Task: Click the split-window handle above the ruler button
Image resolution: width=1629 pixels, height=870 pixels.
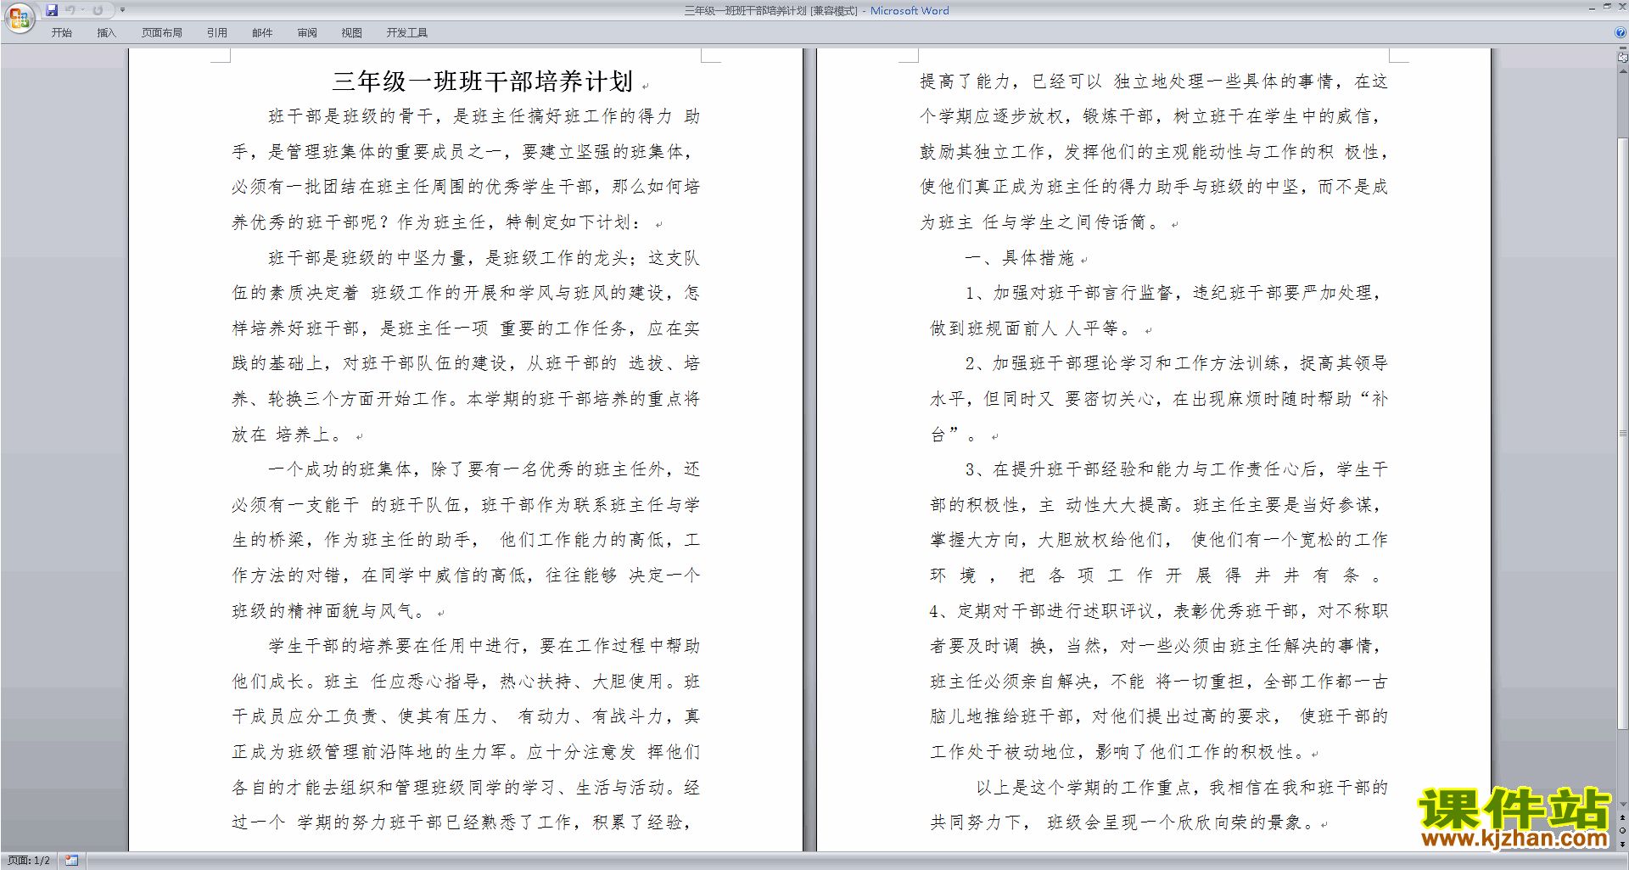Action: pos(1622,49)
